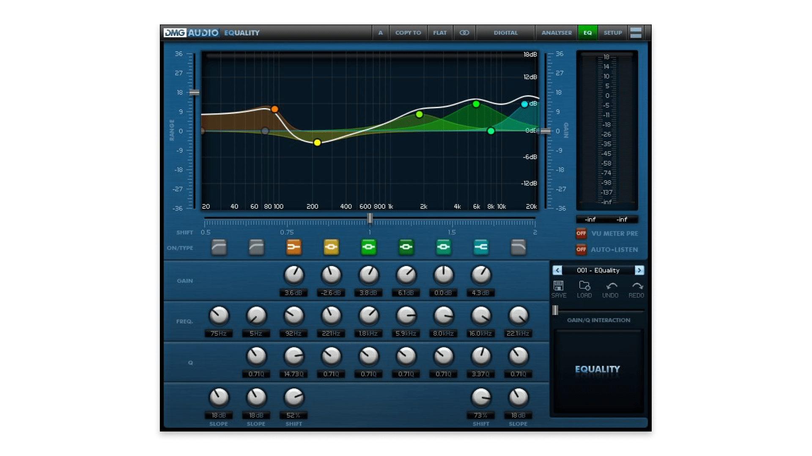Click the 5.9kHz frequency value field
This screenshot has height=456, width=812.
406,334
